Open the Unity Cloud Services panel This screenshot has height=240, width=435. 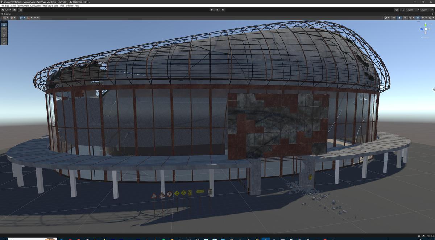click(14, 10)
